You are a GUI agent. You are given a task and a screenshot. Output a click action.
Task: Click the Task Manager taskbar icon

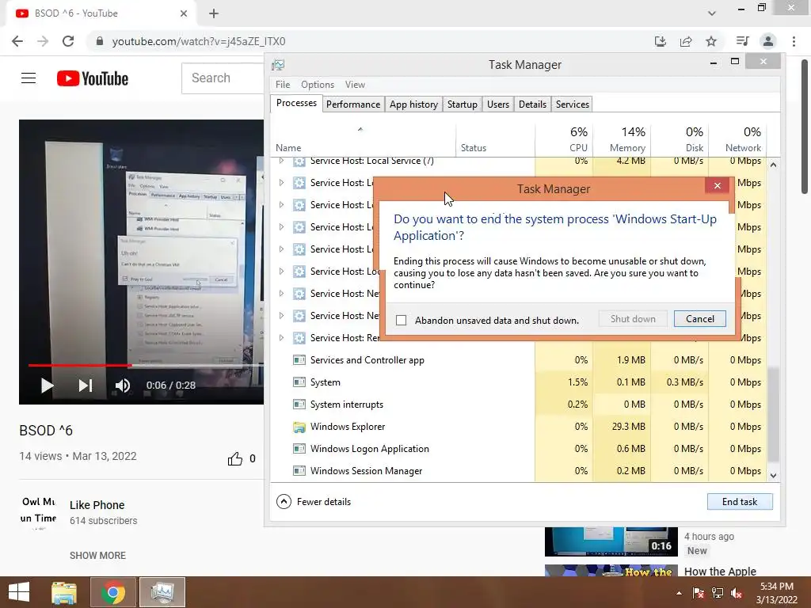pyautogui.click(x=162, y=592)
